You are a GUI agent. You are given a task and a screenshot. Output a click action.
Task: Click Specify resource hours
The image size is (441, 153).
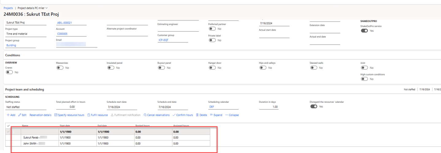[x=69, y=115]
